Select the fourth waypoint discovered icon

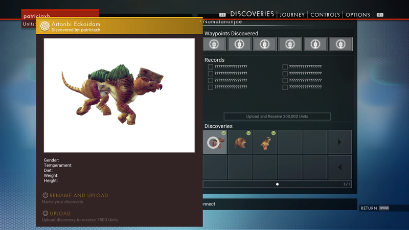[290, 44]
